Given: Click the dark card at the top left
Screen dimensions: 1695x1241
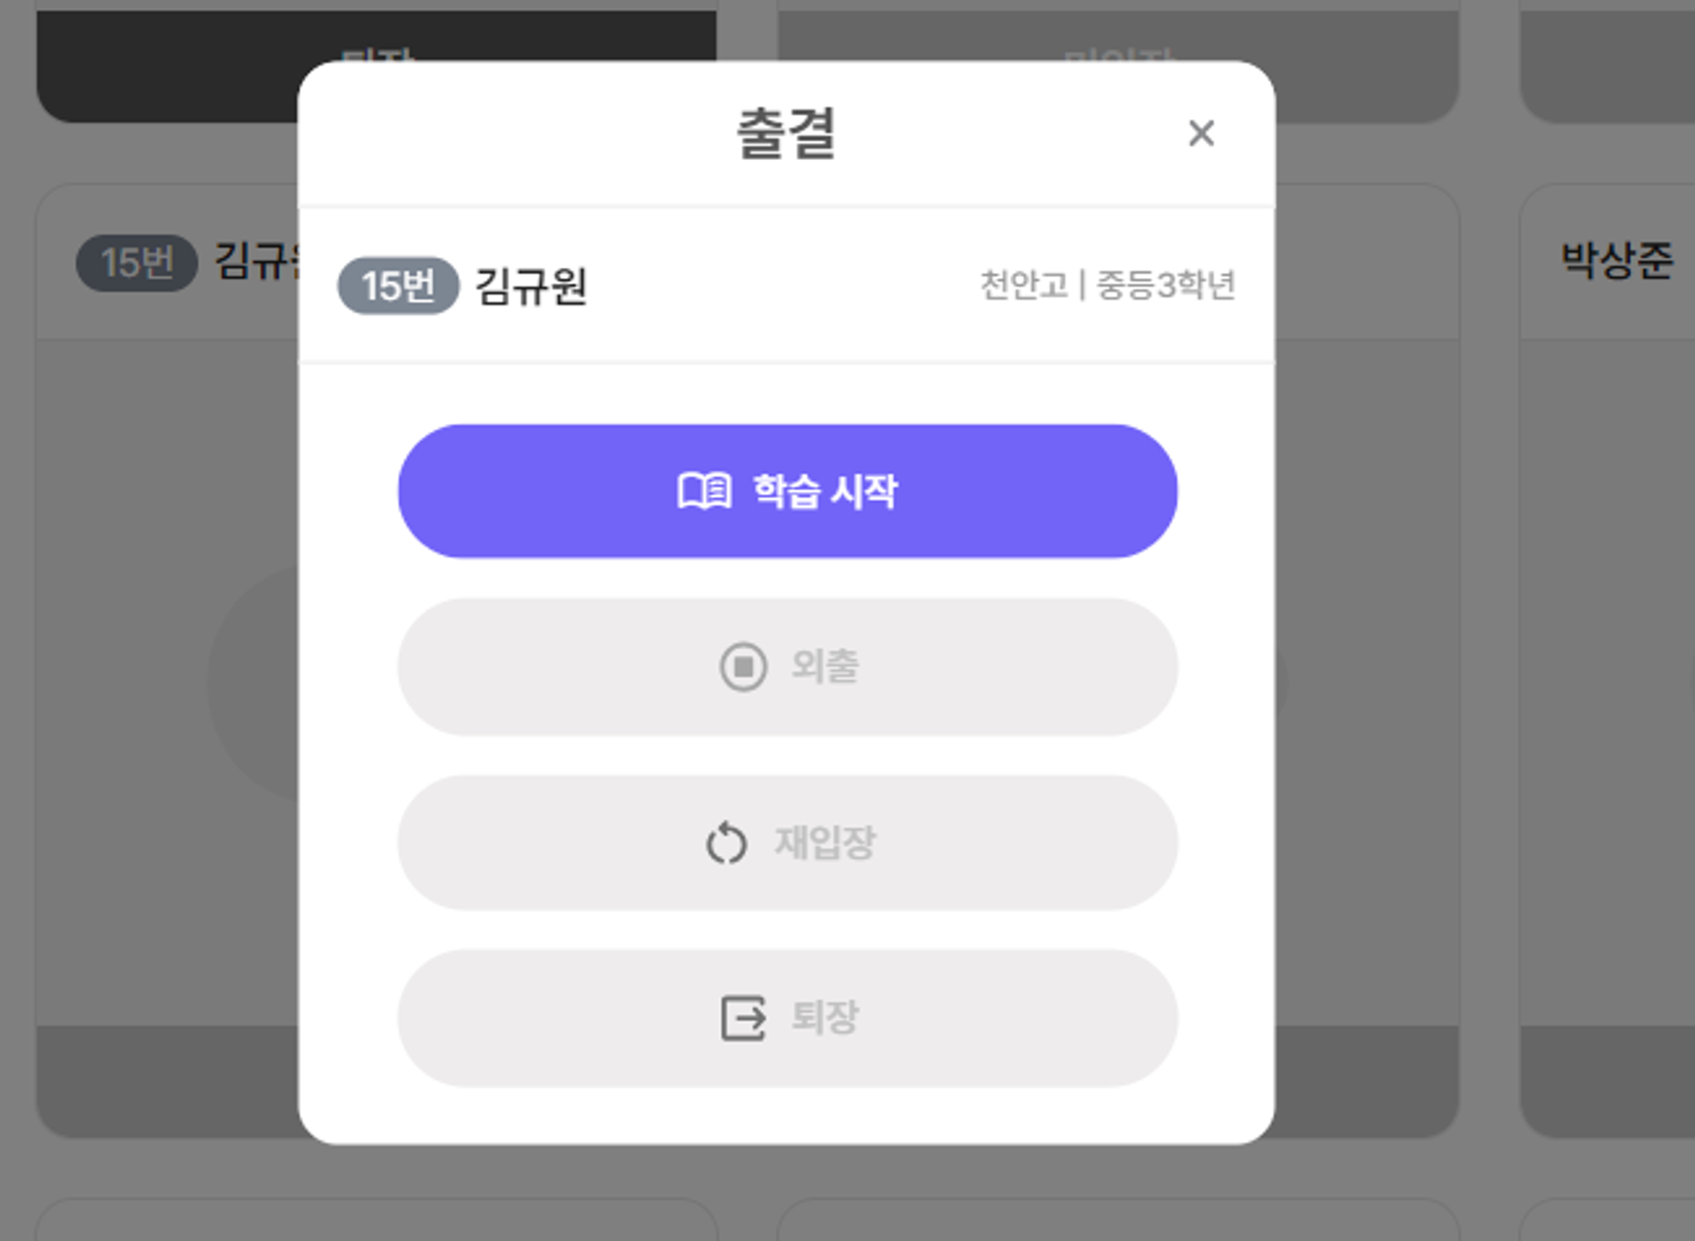Looking at the screenshot, I should (169, 68).
